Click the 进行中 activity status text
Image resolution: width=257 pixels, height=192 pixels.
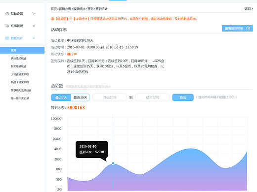[x=72, y=54]
